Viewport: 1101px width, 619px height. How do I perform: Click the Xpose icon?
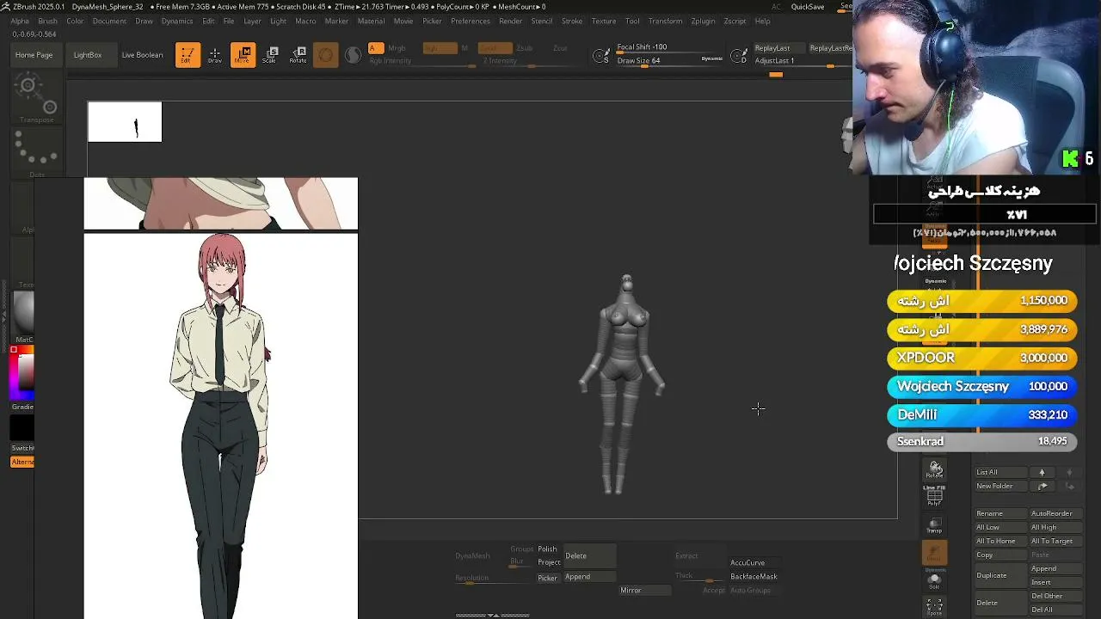(935, 607)
